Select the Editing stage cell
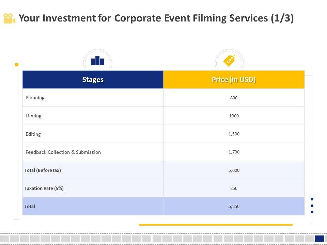 33,134
